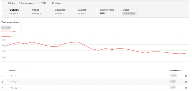Uncheck the Impressions checkbox
Viewport: 192px width, 91px height.
pyautogui.click(x=19, y=3)
